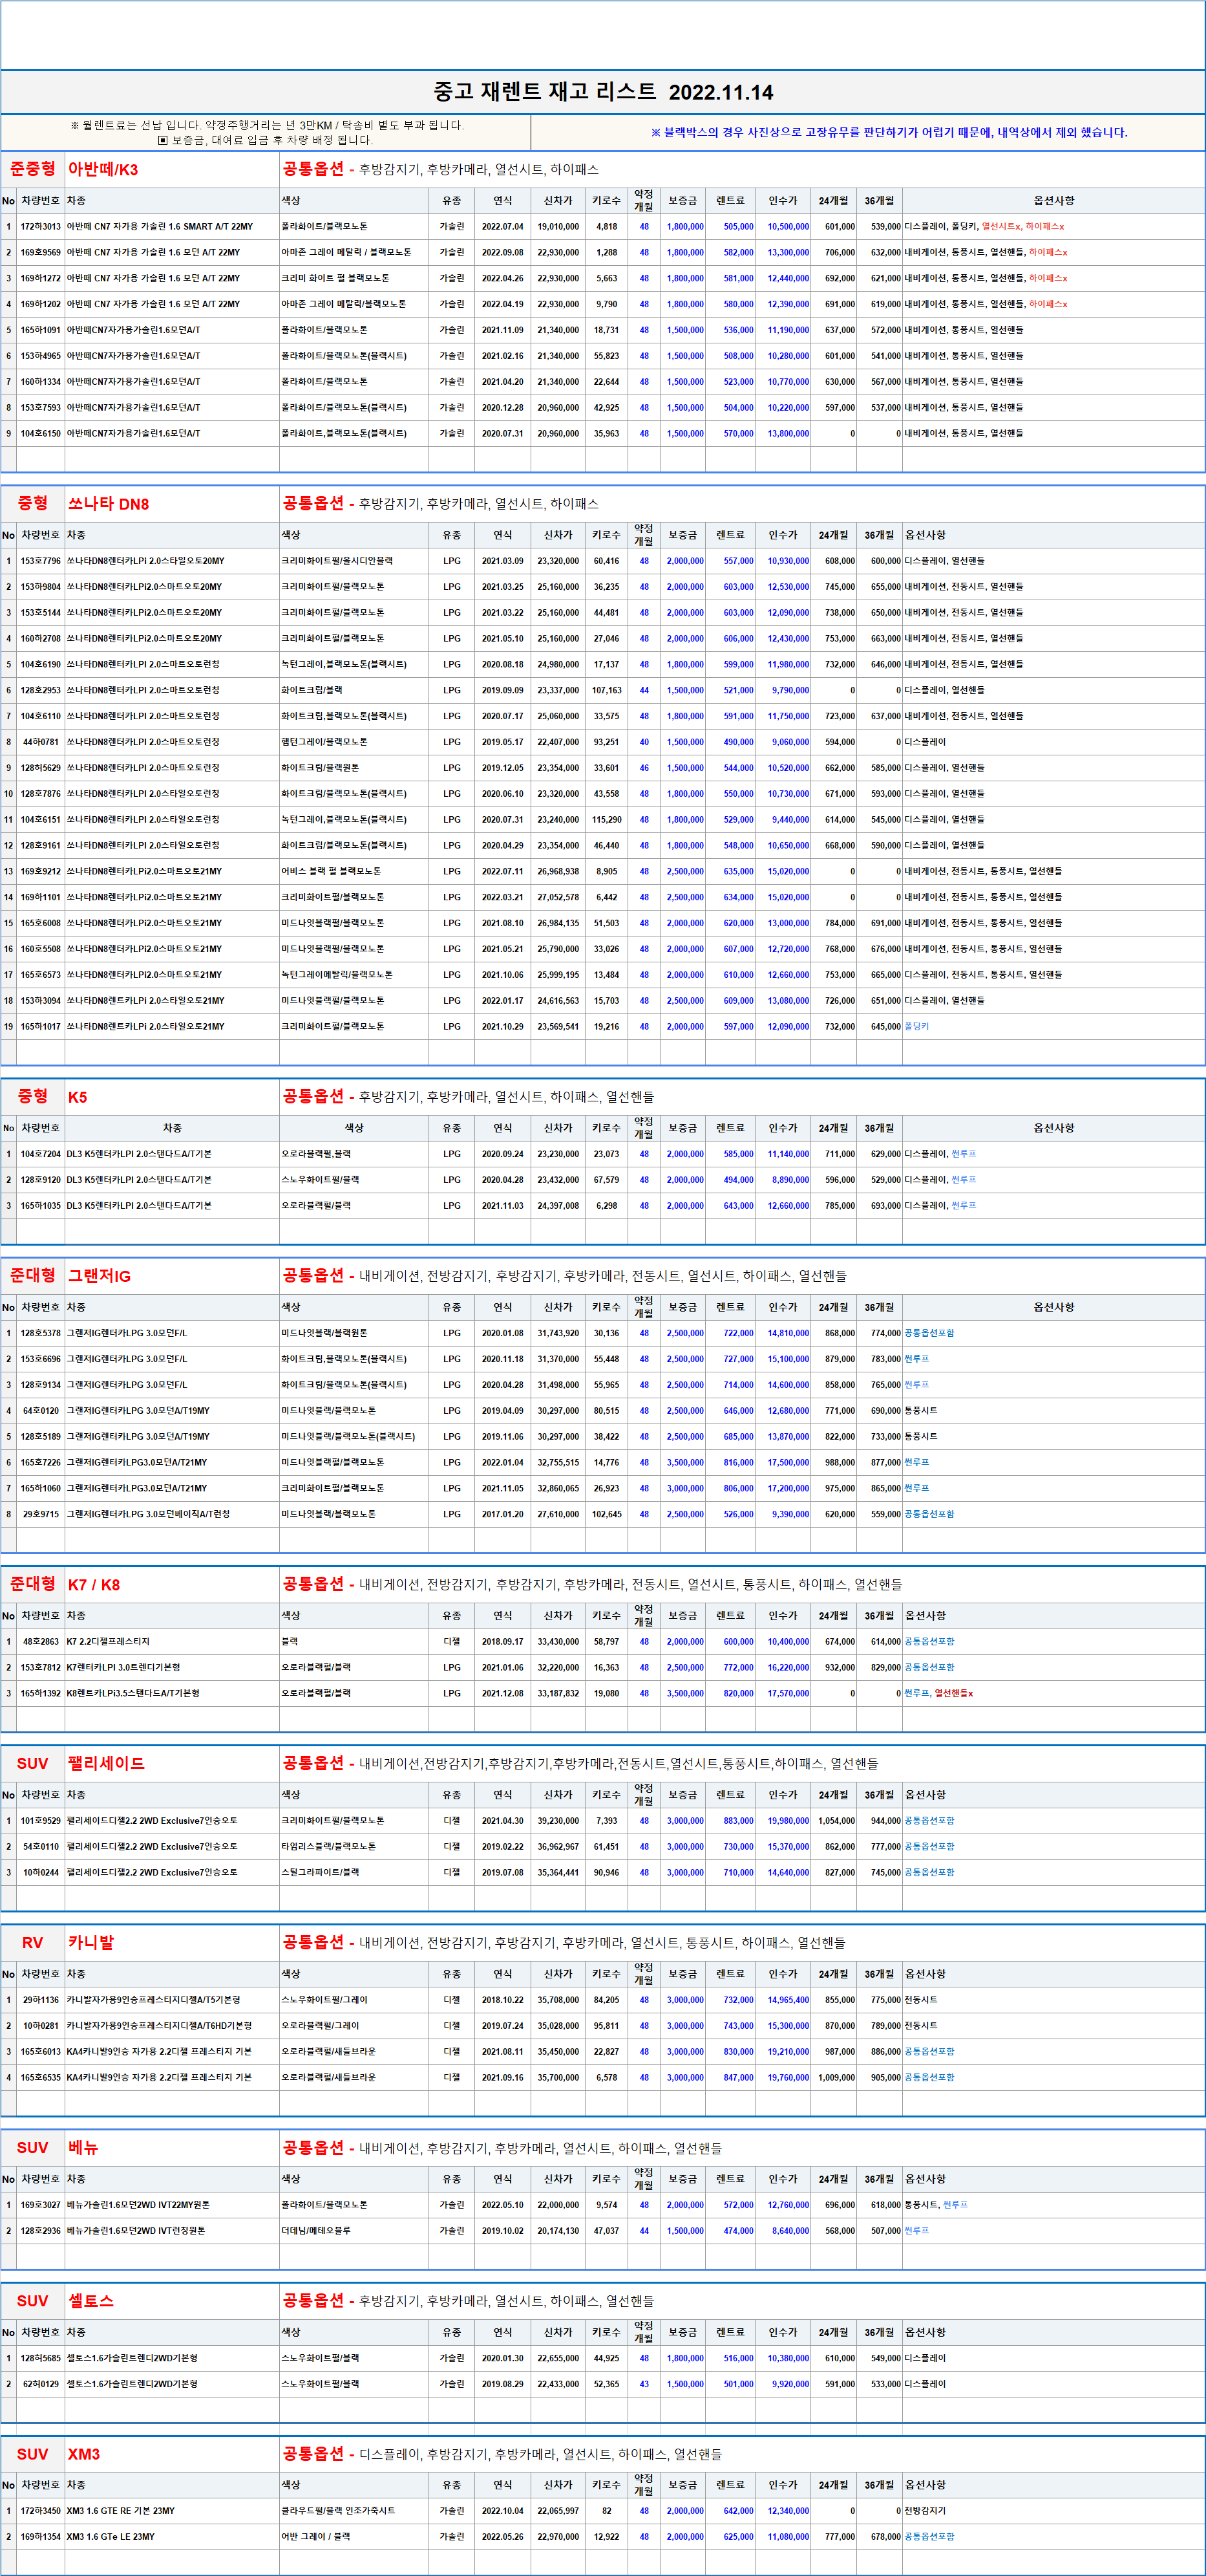
Task: Click license plate cell "153호7796"
Action: tap(41, 561)
